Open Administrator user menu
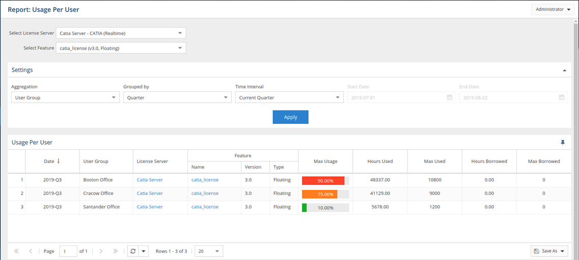 [x=553, y=10]
